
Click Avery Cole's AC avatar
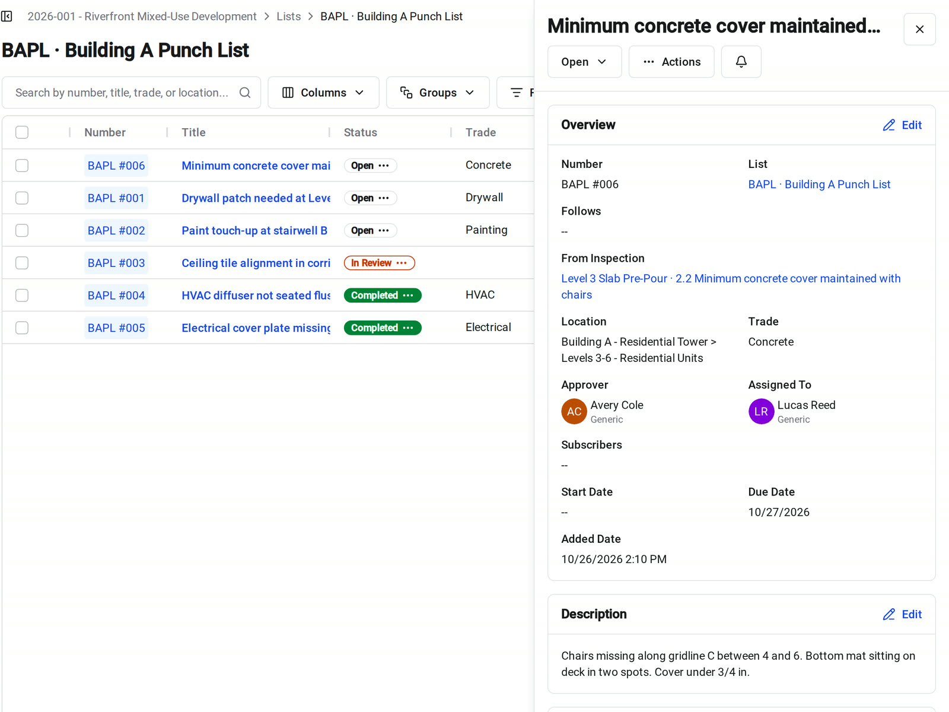coord(574,411)
